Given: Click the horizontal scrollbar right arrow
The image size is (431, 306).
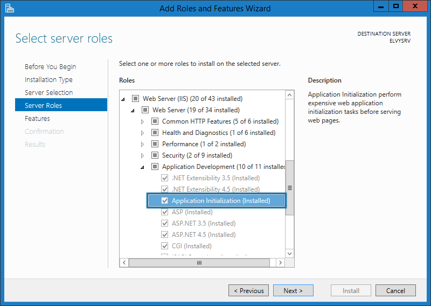Looking at the screenshot, I should point(280,262).
